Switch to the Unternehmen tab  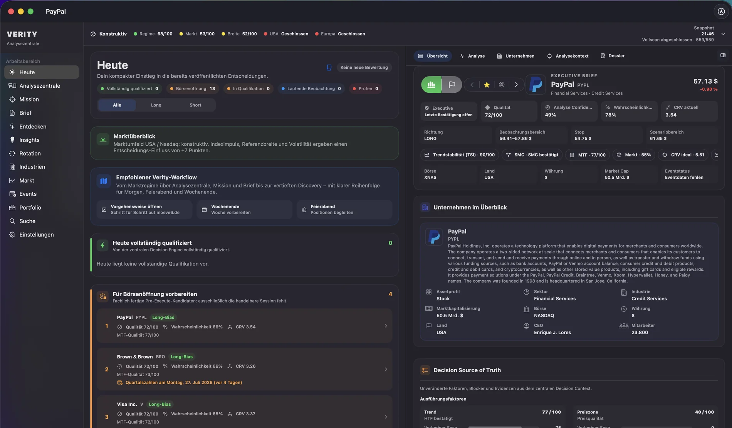click(516, 56)
